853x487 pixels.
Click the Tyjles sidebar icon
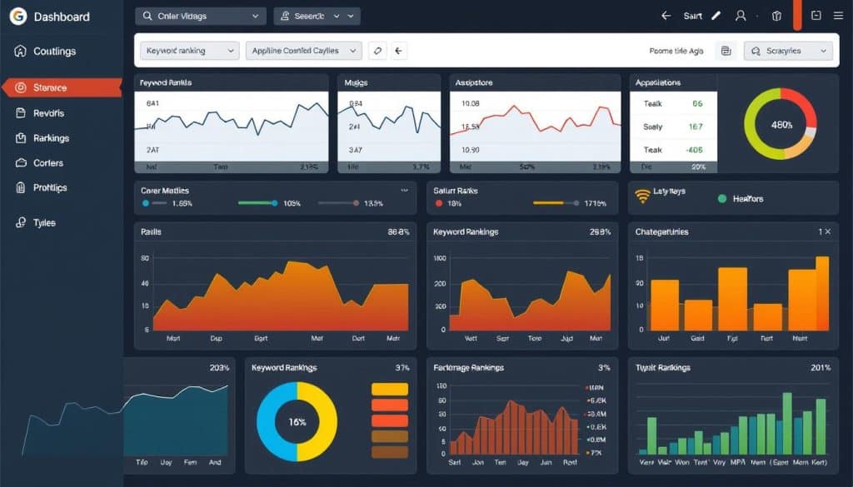[x=21, y=222]
